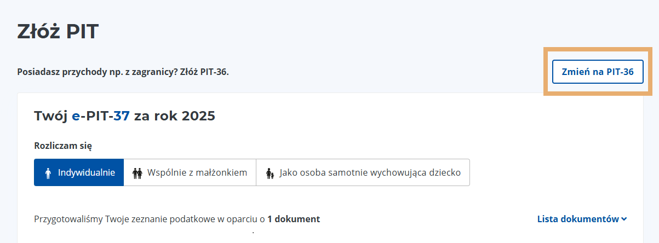Choose Jako osoba samotnie wychowująca dziecko
Viewport: 659px width, 243px height.
[x=363, y=172]
